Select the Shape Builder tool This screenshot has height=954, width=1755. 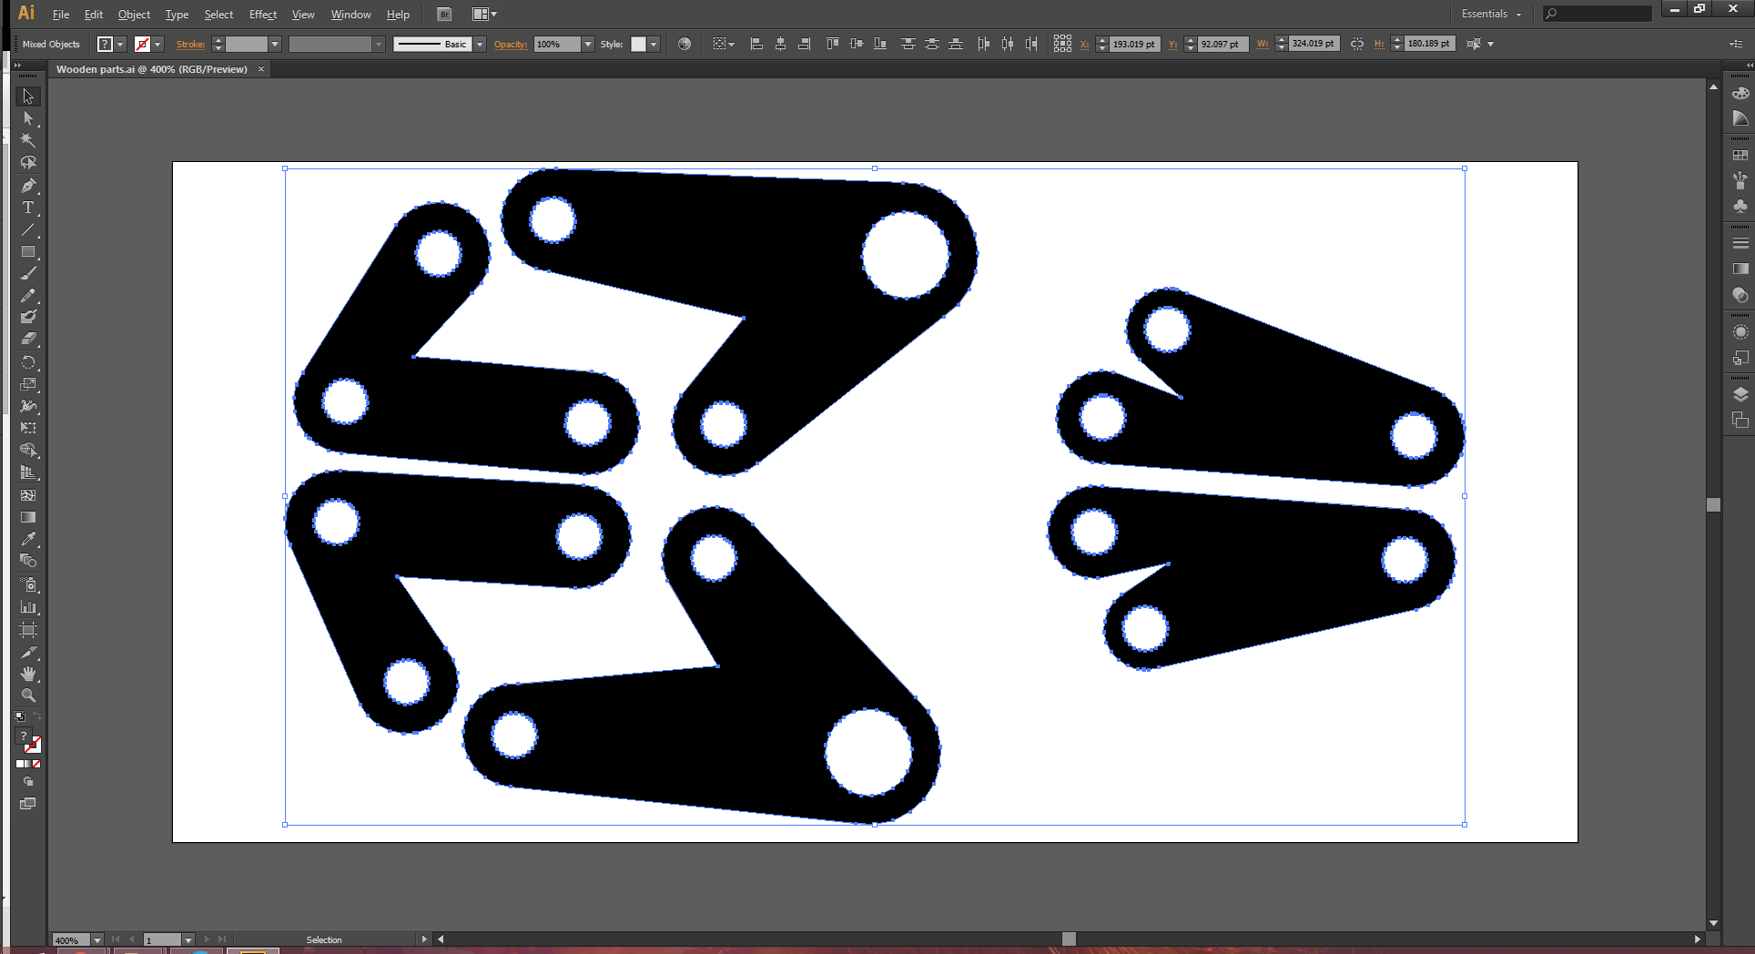click(x=28, y=451)
